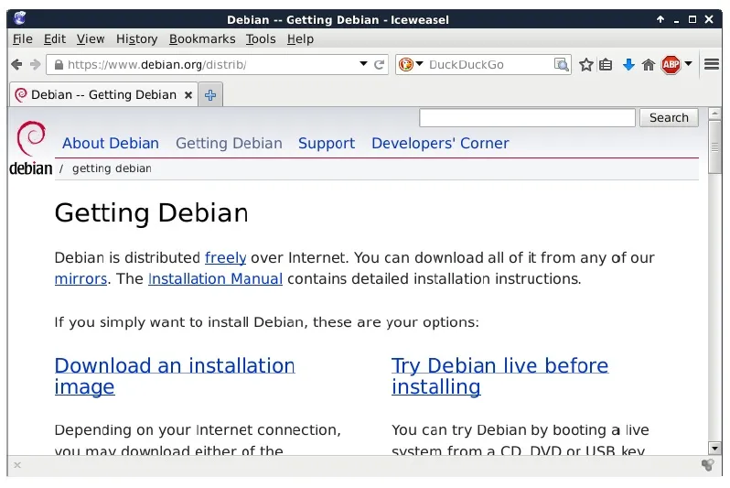Open 'Try Debian live before installing' link
The image size is (730, 488).
coord(499,375)
